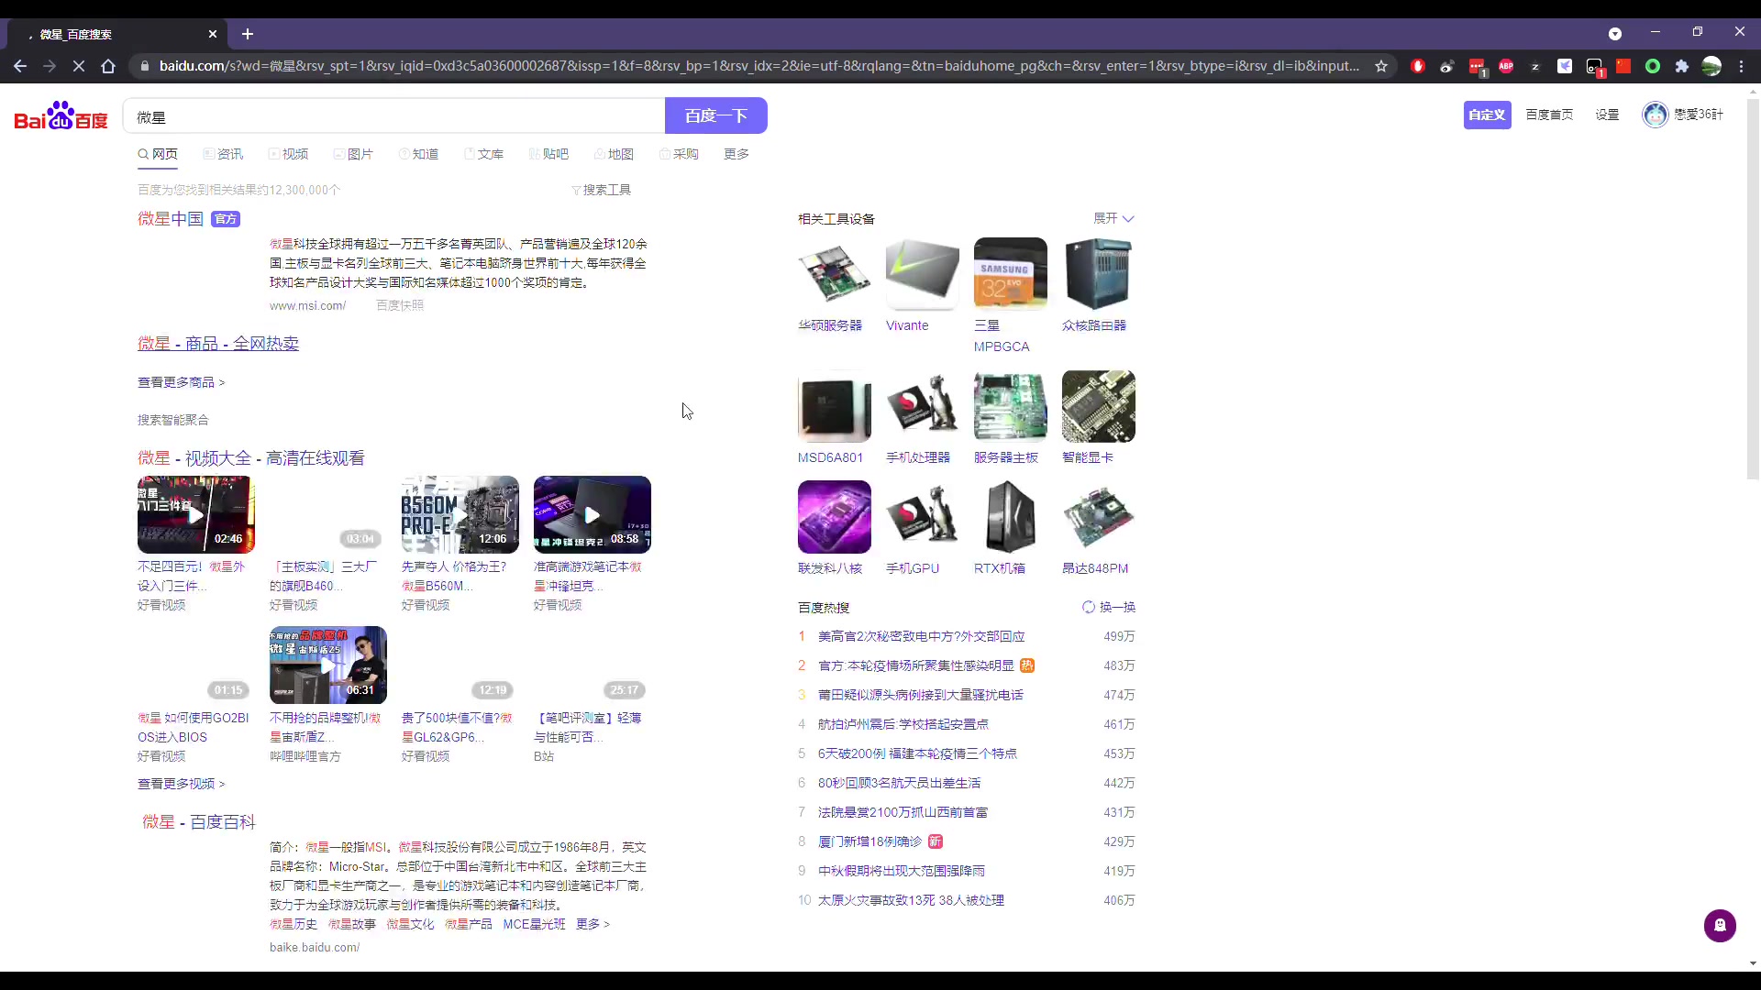Switch to 资讯 tab
1761x990 pixels.
[x=223, y=154]
